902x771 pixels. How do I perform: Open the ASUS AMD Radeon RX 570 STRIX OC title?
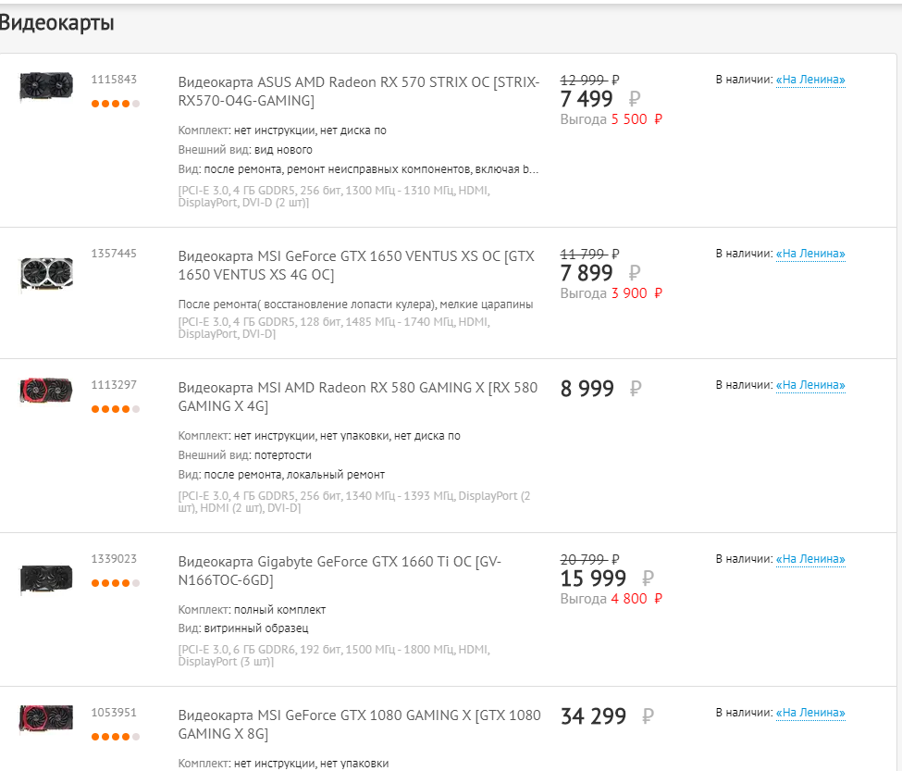(358, 91)
